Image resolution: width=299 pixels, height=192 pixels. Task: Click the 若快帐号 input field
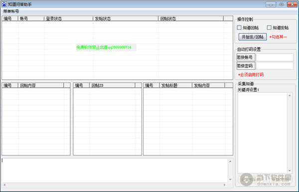(x=275, y=57)
